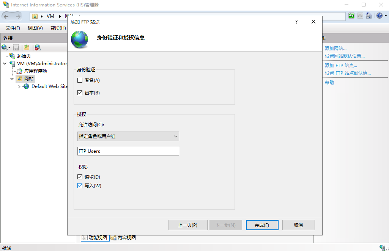Enable the 匿名(A) authentication checkbox

coord(80,80)
